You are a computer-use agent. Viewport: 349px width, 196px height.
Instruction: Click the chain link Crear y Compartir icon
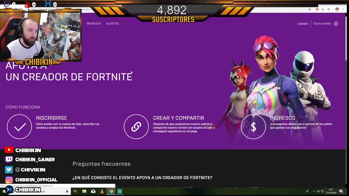(136, 127)
